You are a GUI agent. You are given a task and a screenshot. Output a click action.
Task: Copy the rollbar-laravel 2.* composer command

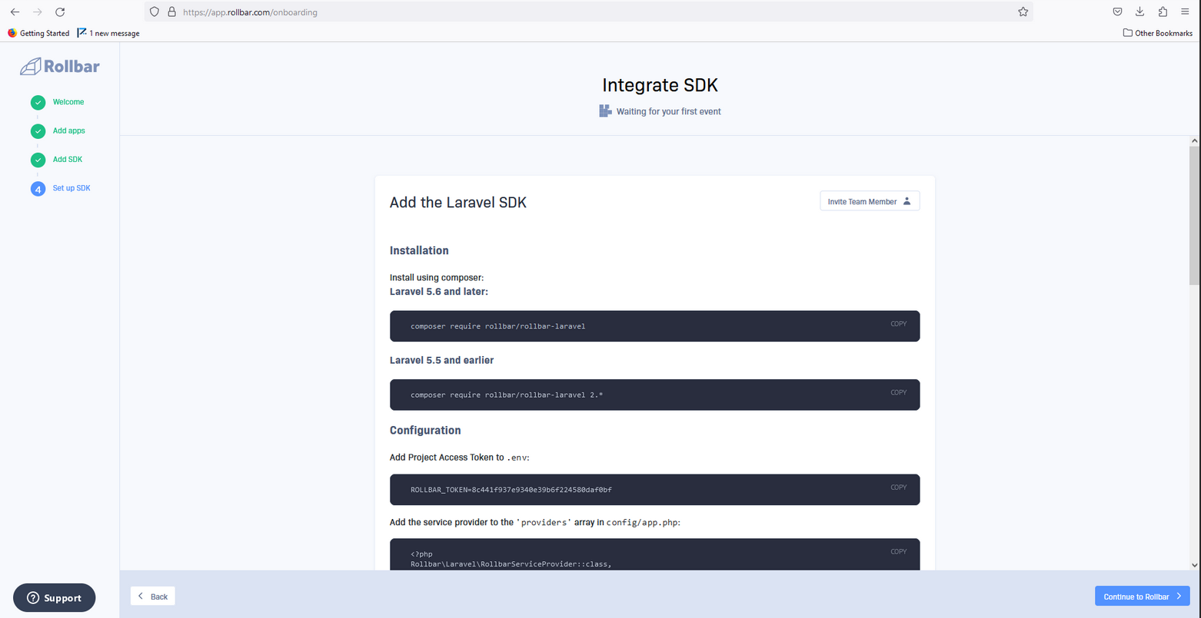pyautogui.click(x=898, y=392)
